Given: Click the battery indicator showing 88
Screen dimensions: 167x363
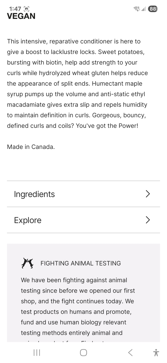Looking at the screenshot, I should click(x=153, y=9).
